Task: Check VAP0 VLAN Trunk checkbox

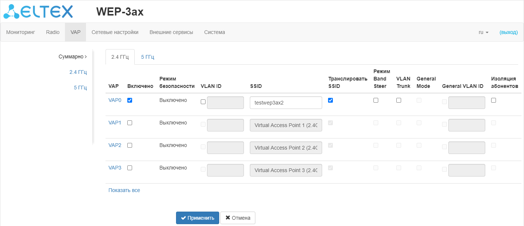Action: tap(399, 100)
